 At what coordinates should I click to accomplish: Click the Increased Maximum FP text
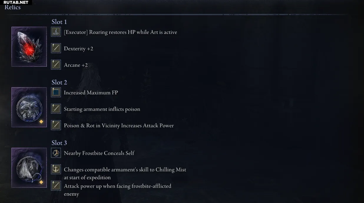pos(91,93)
